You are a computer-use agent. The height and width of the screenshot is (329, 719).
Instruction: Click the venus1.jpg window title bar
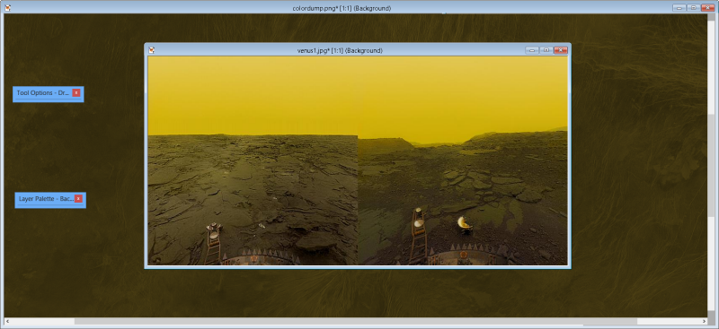(340, 50)
